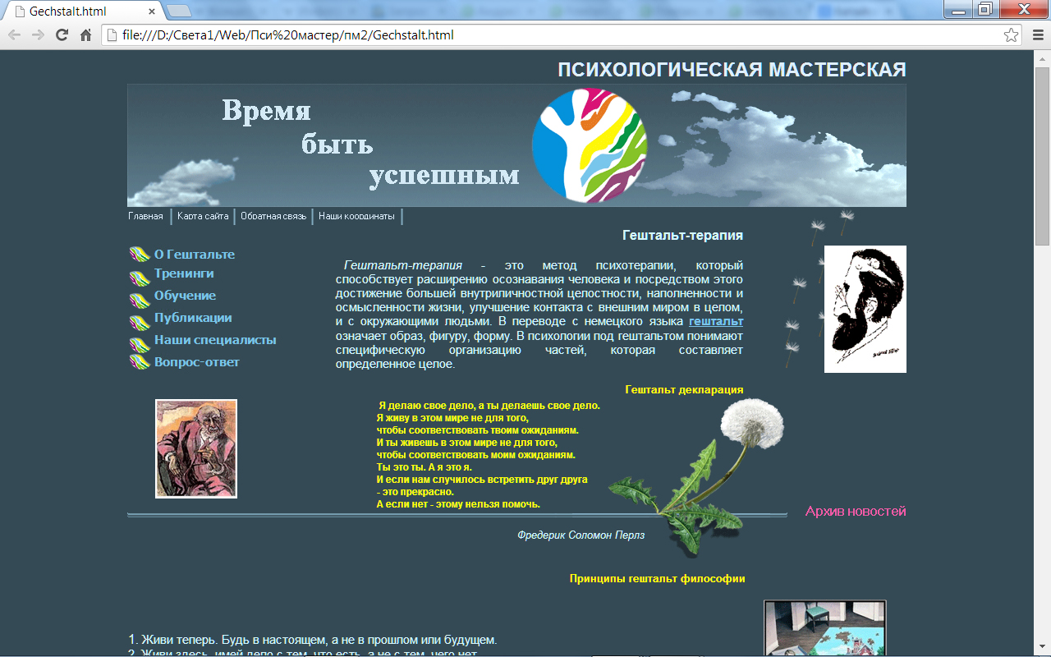Click the ПСИХОЛОГИЧЕСКАЯ МАСТЕРСКАЯ site title
This screenshot has width=1051, height=657.
click(x=732, y=70)
